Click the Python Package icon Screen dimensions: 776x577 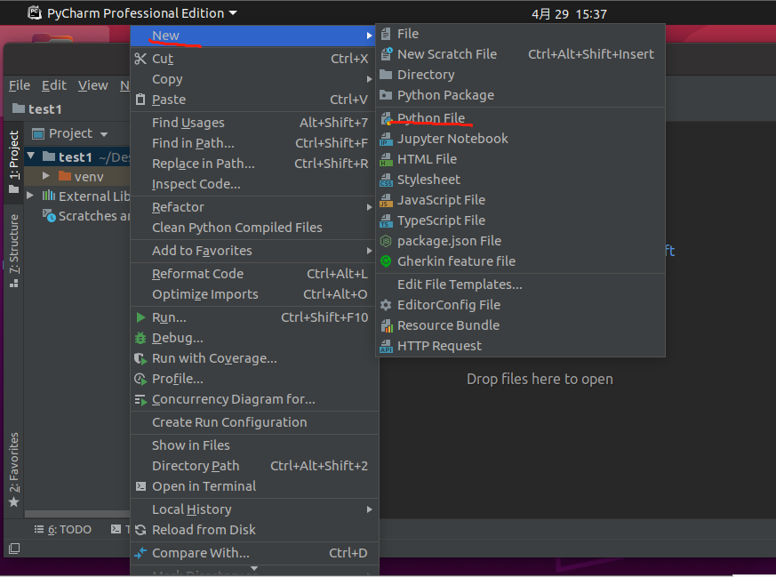386,95
